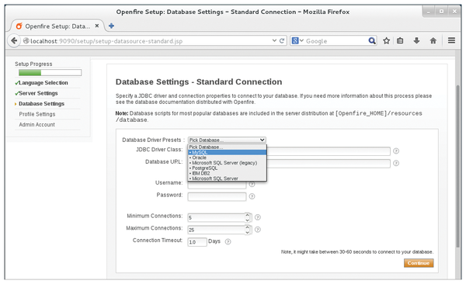
Task: Maximize the Firefox window
Action: (x=441, y=12)
